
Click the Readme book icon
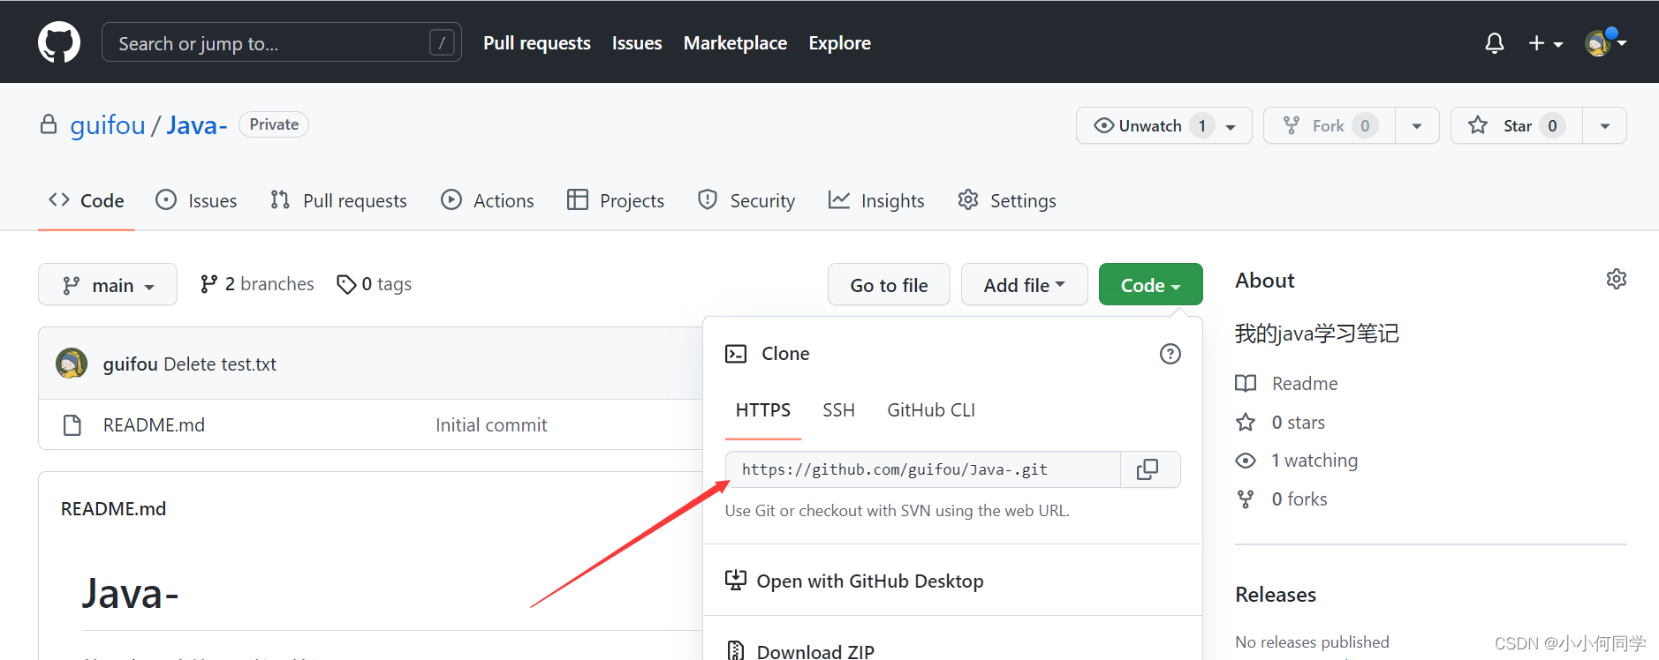coord(1246,384)
